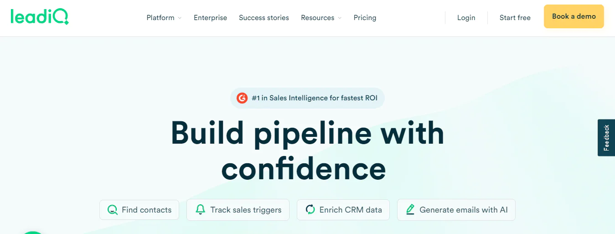
Task: Click the Track sales triggers bell icon
Action: click(200, 210)
